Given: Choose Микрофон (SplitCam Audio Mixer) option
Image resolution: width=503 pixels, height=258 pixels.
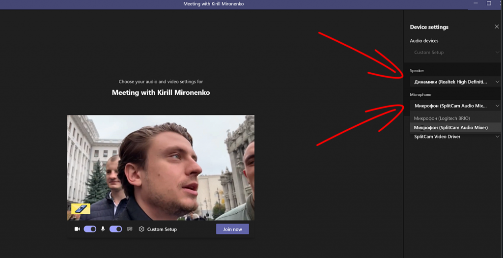Looking at the screenshot, I should [x=455, y=127].
